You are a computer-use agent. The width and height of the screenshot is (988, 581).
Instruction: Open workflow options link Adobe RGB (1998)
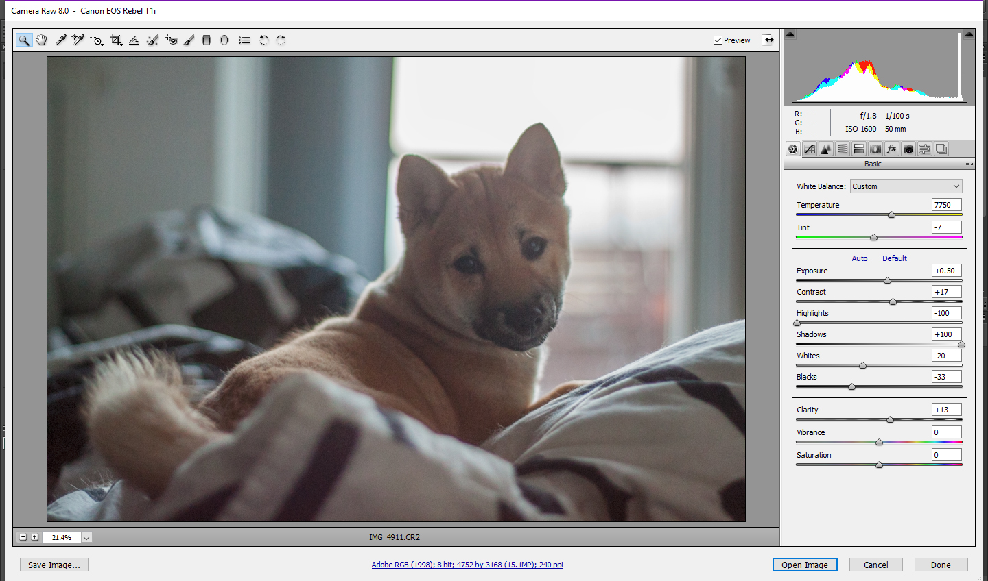[x=467, y=565]
